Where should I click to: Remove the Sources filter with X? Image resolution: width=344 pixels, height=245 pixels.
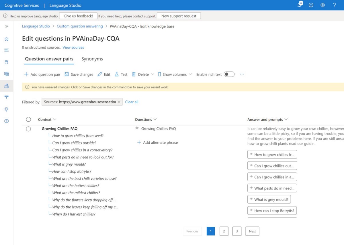(119, 102)
